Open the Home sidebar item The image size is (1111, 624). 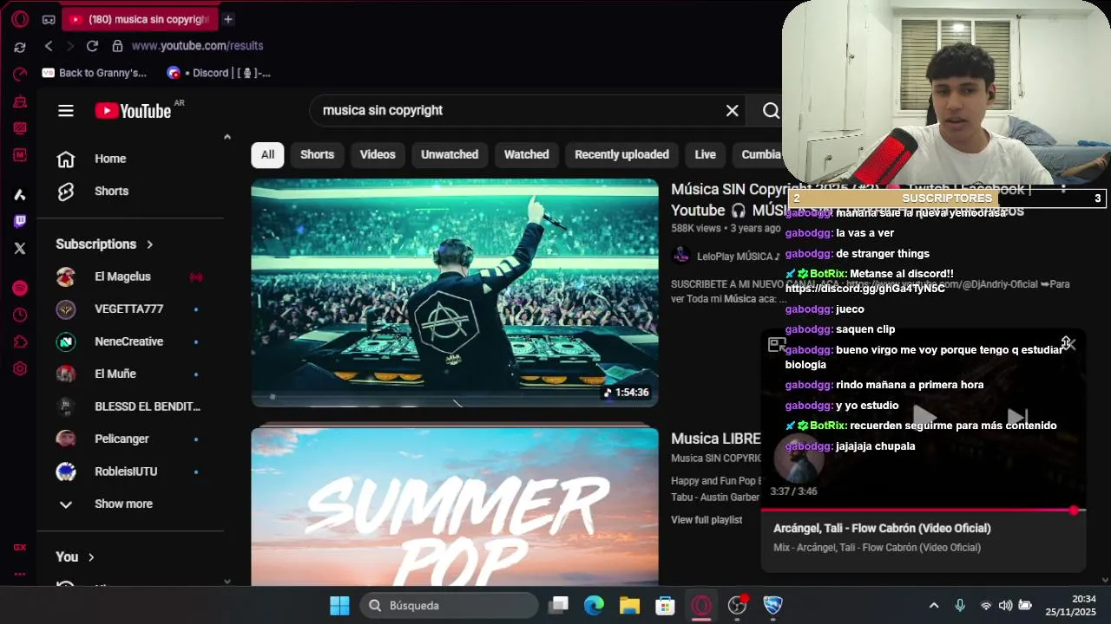click(130, 159)
